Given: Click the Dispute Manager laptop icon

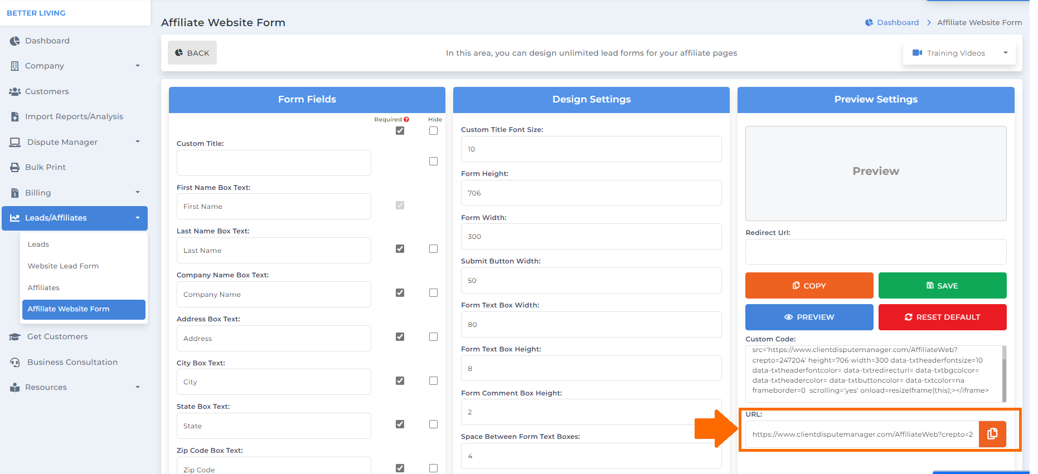Looking at the screenshot, I should tap(14, 142).
